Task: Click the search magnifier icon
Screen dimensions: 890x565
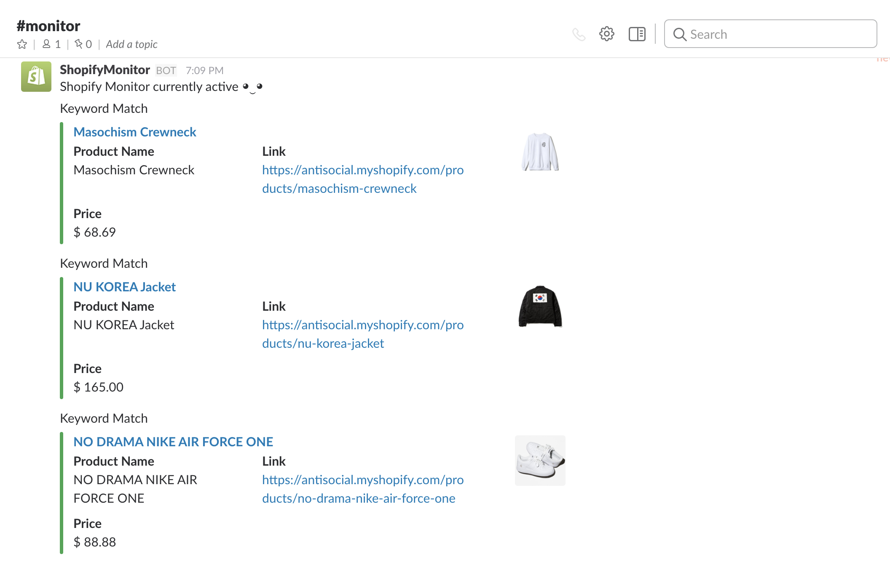Action: (679, 34)
